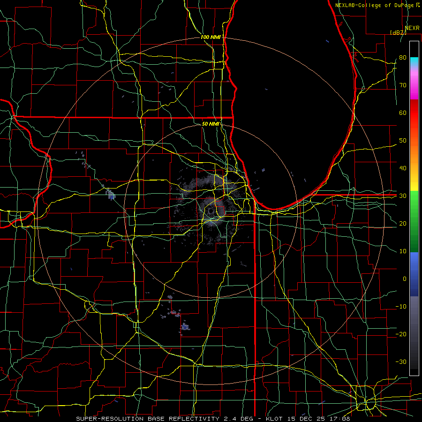Click the blue segment of the dBZ color bar
This screenshot has width=422, height=422.
(414, 274)
